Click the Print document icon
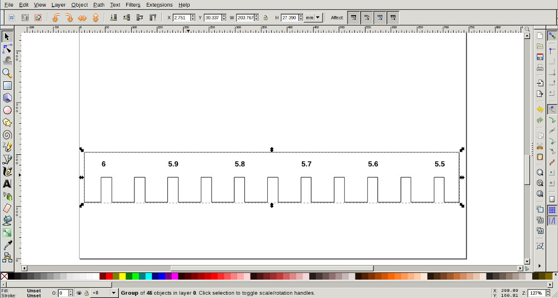The image size is (558, 298). click(x=540, y=67)
